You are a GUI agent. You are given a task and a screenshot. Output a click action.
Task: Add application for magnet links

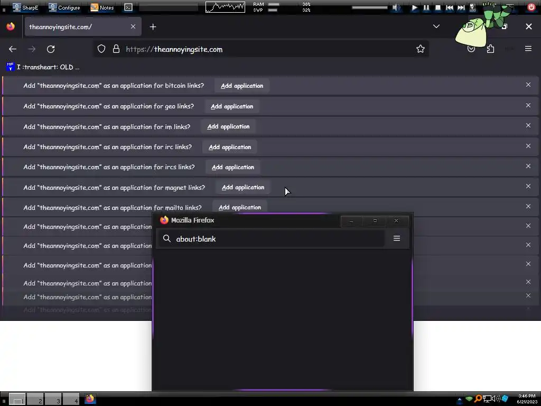[x=243, y=188]
